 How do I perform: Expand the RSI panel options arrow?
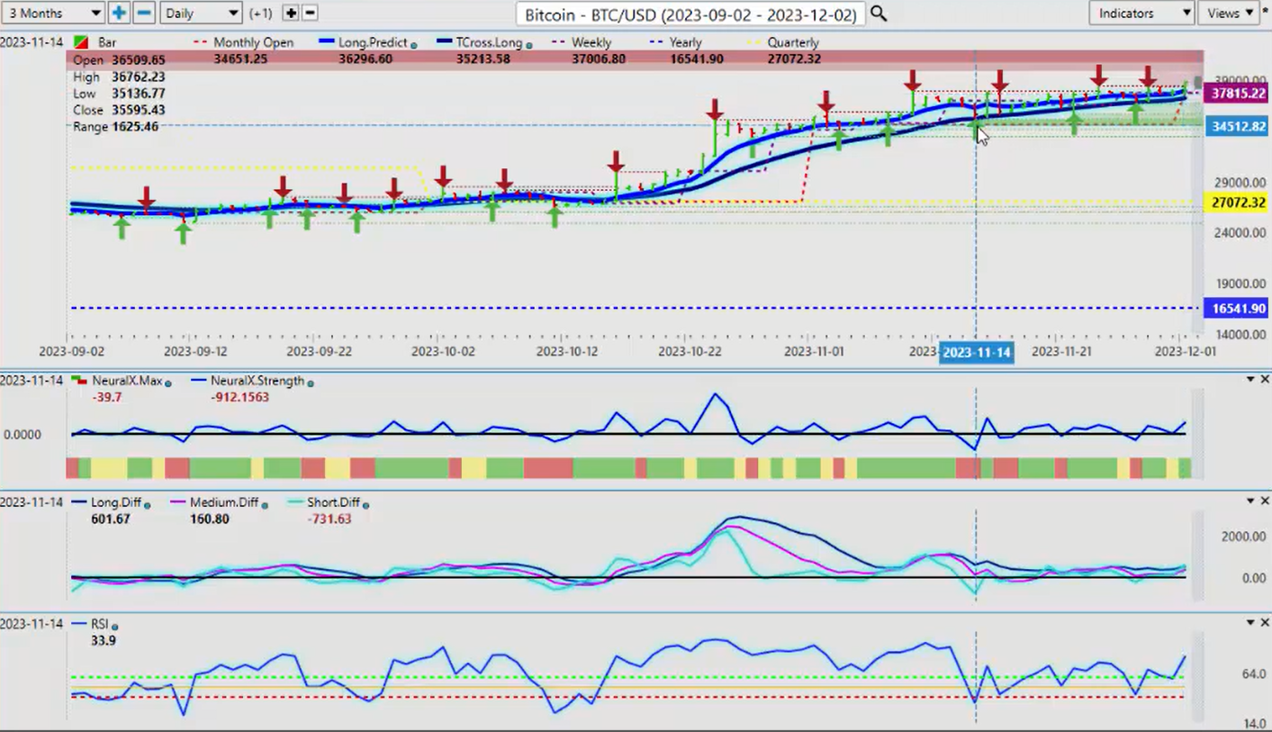[x=1249, y=622]
